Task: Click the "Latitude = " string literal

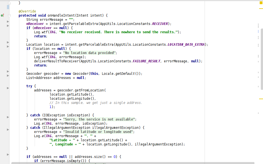Action: 62,140
